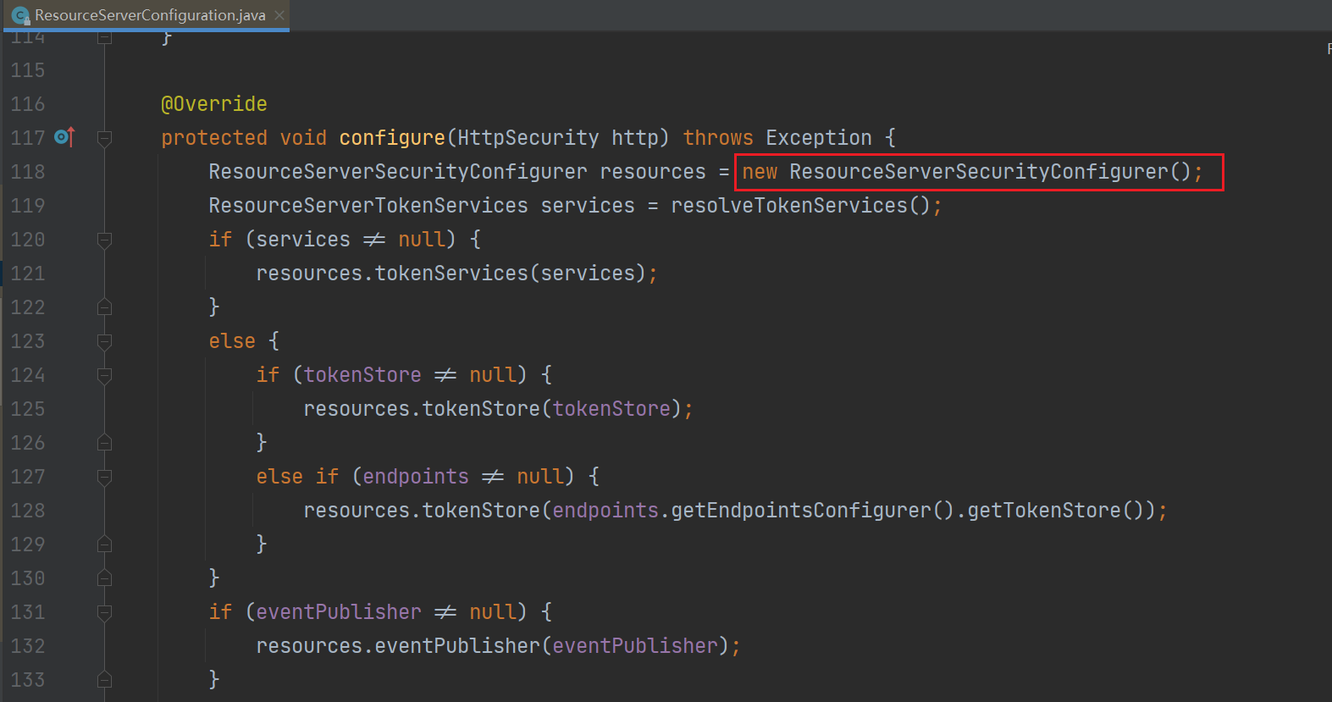Click fold end marker on line 130

105,578
